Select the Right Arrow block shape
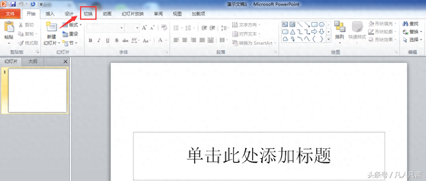Viewport: 426px width, 181px height. point(314,32)
